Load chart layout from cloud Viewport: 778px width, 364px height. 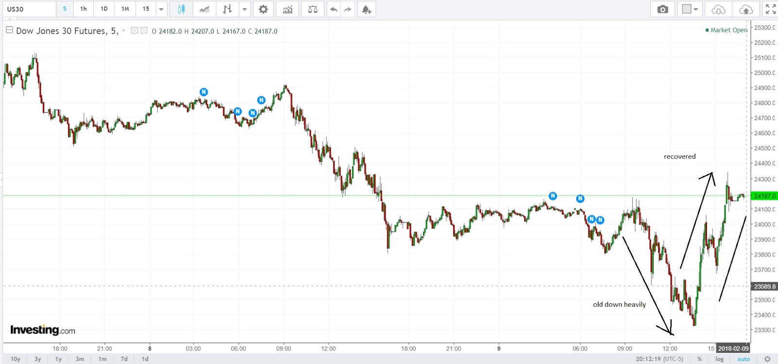pos(718,9)
